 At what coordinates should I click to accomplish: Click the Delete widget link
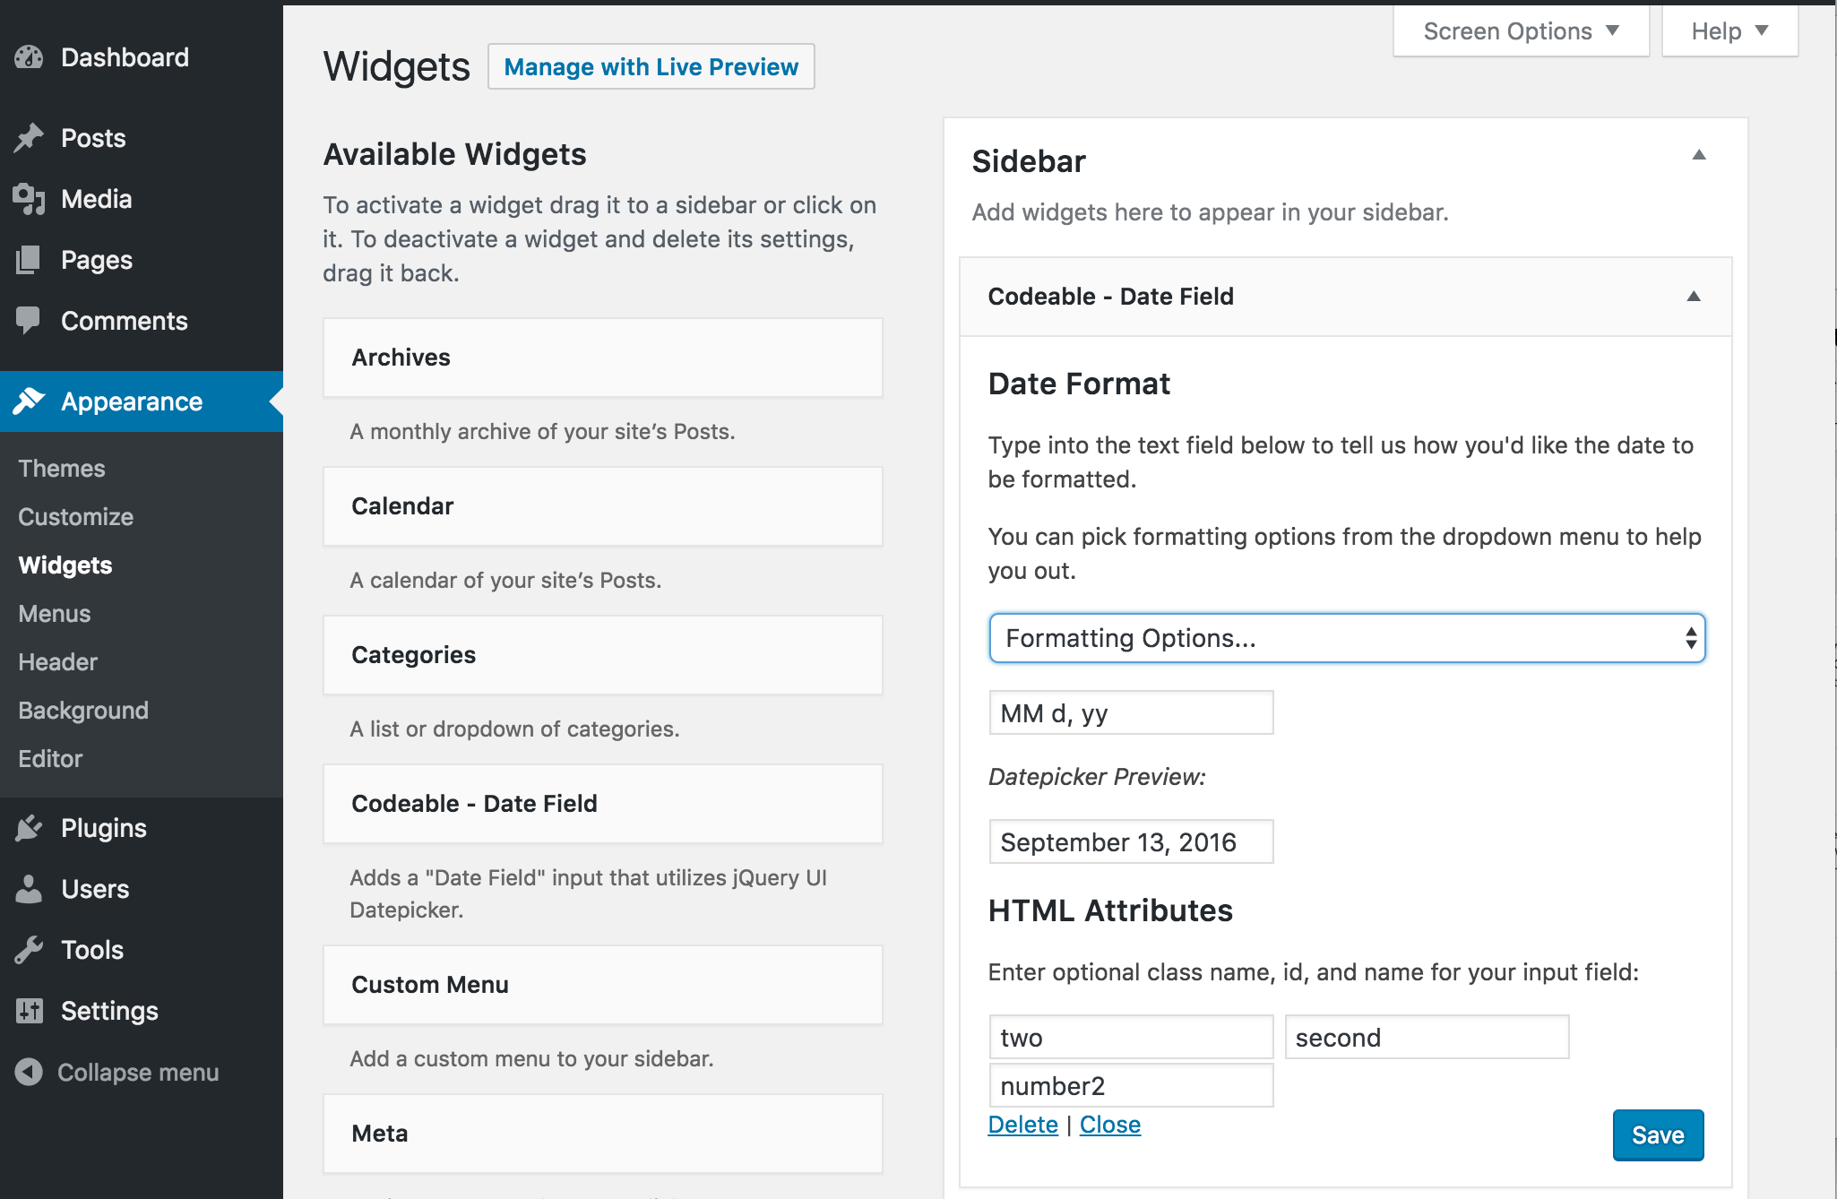pyautogui.click(x=1022, y=1125)
